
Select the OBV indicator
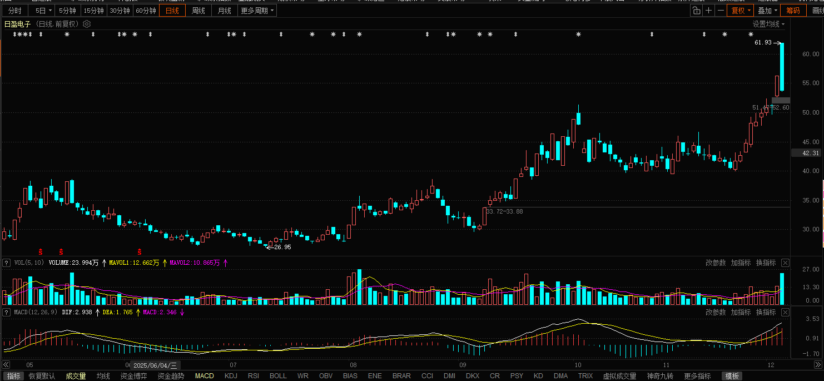(326, 377)
